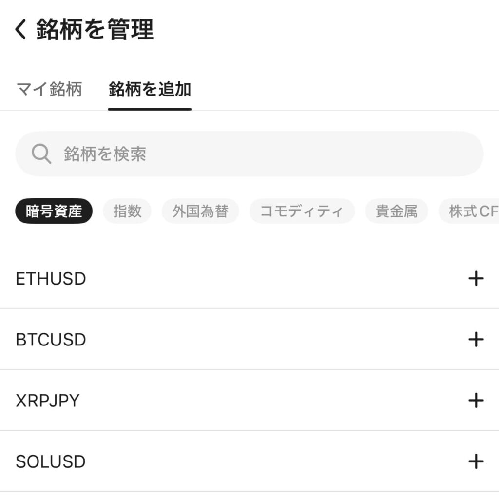Image resolution: width=499 pixels, height=499 pixels.
Task: Switch to the マイ銘柄 tab
Action: 50,89
